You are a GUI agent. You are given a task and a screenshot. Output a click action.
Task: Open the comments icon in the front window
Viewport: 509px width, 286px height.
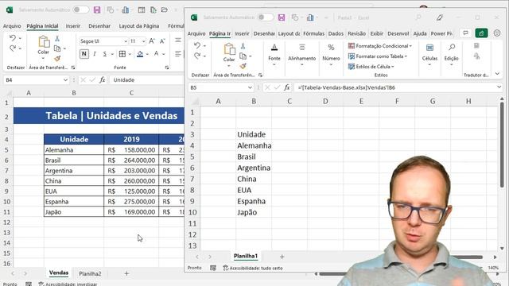click(x=465, y=33)
